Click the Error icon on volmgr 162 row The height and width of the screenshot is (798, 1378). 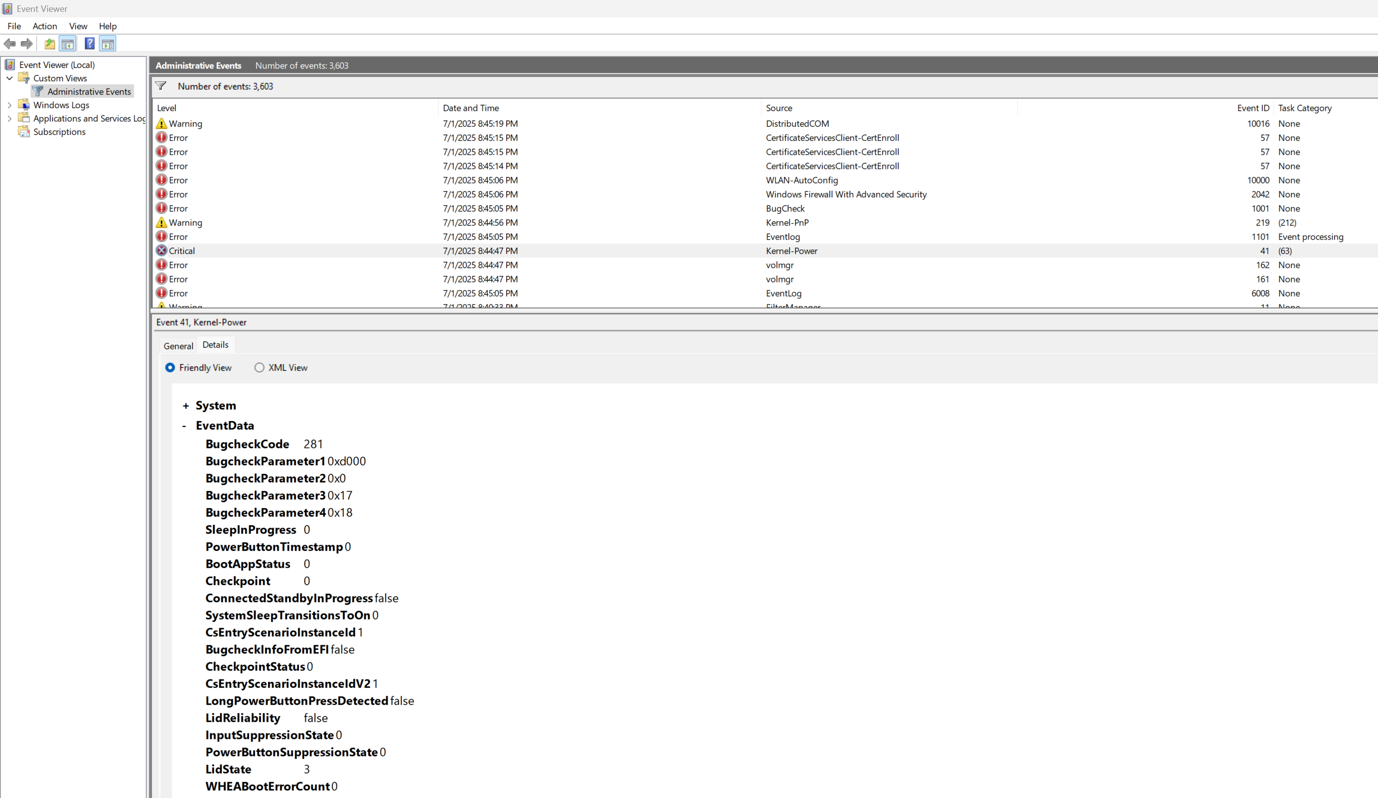click(x=161, y=264)
